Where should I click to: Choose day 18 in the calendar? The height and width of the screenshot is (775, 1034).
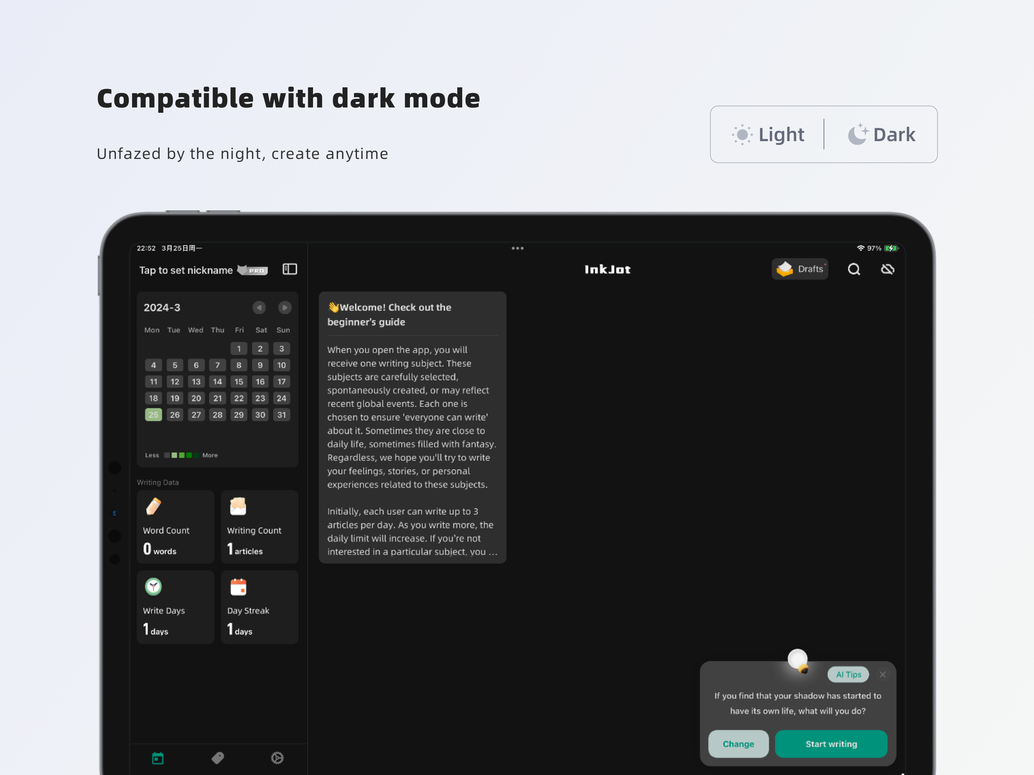[153, 398]
